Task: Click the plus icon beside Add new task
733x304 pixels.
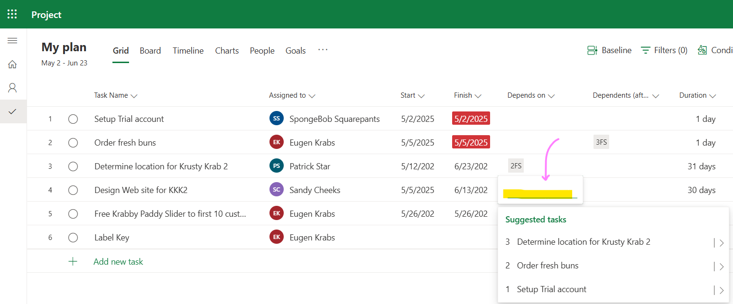Action: click(73, 261)
